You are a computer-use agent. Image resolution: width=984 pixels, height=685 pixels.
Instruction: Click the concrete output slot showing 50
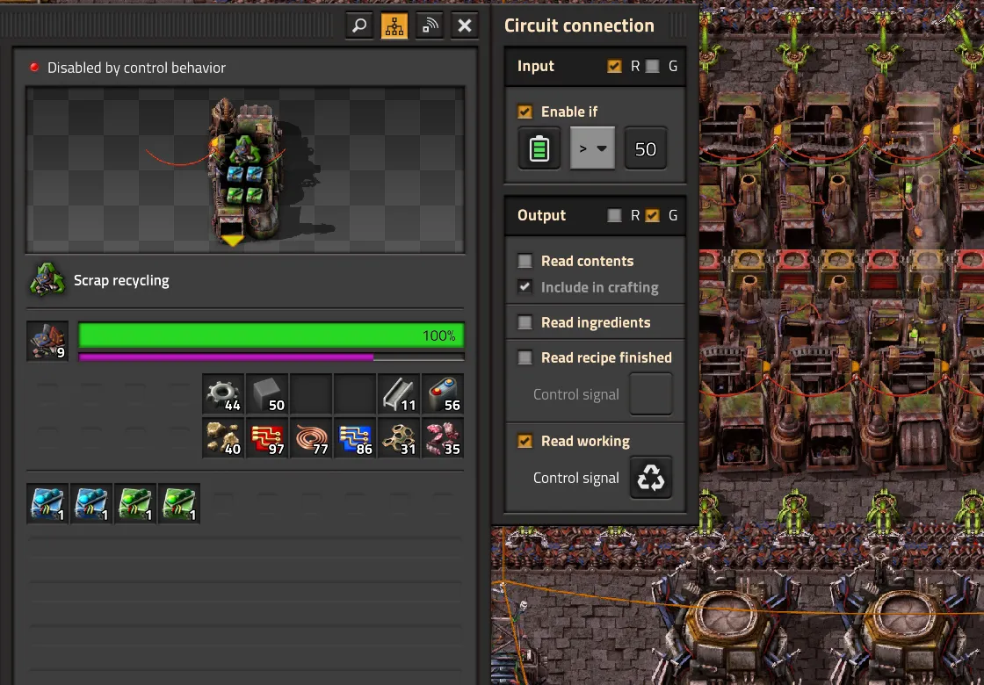tap(268, 394)
